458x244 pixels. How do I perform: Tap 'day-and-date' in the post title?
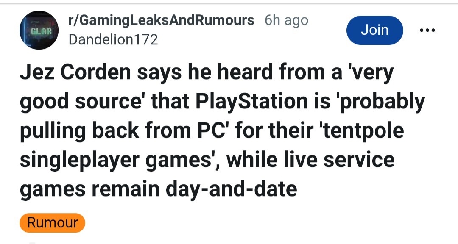point(231,189)
